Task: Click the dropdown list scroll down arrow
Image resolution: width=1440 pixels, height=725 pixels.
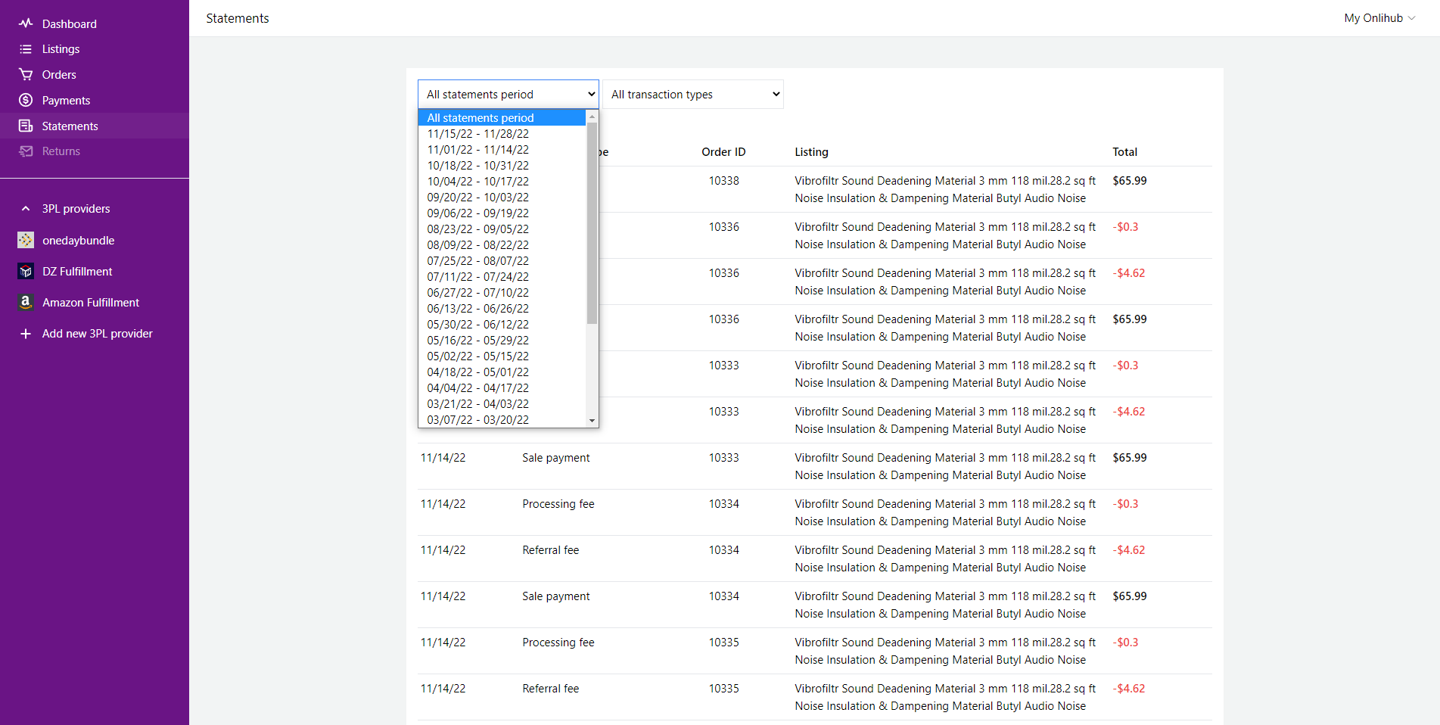Action: pos(592,421)
